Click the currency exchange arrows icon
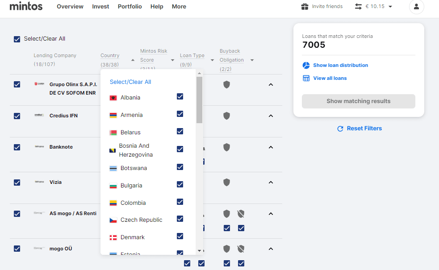Viewport: 439px width, 270px height. pos(358,7)
